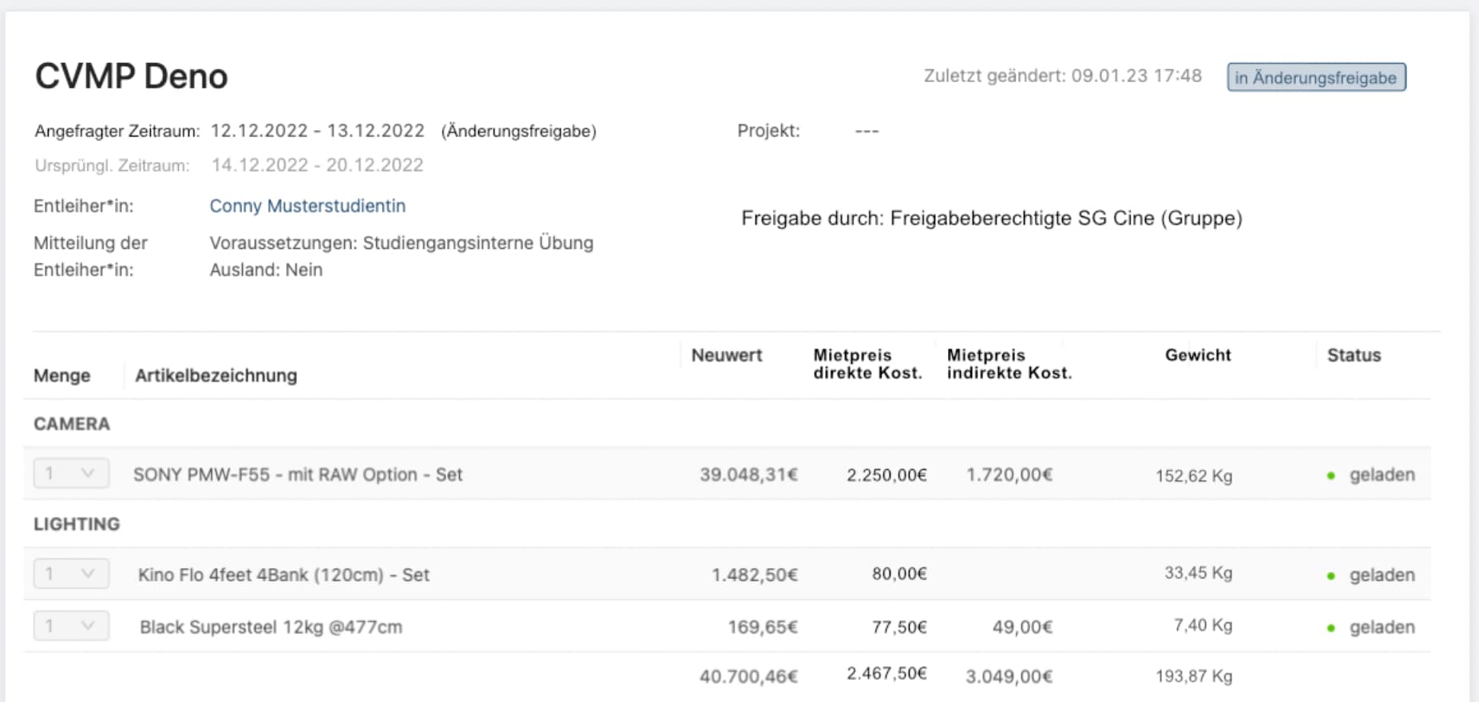The width and height of the screenshot is (1479, 702).
Task: Click the Artikelbezeichnung column header
Action: coord(216,375)
